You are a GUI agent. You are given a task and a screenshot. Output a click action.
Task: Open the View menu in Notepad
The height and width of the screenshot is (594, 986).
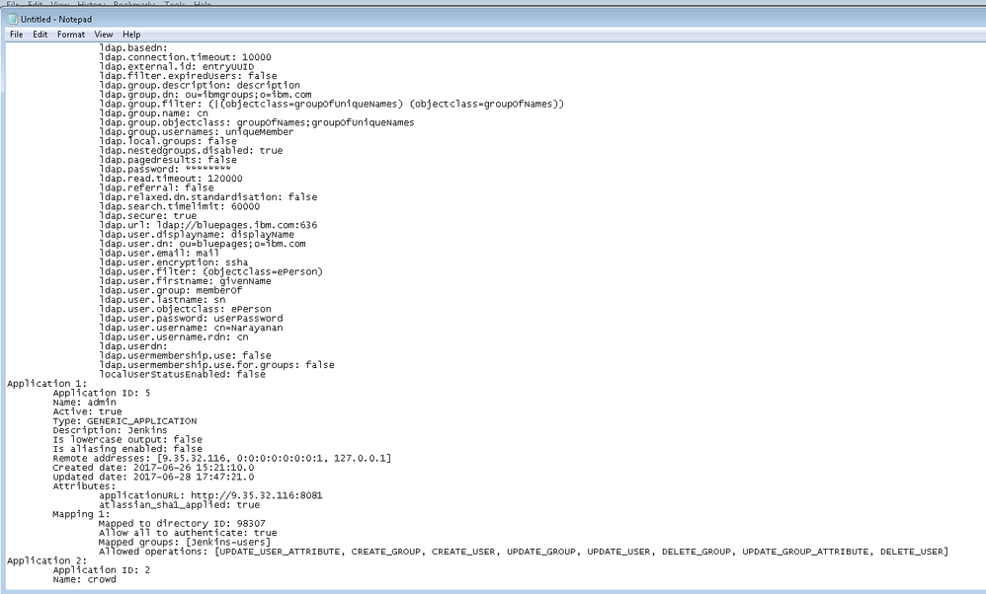tap(104, 35)
